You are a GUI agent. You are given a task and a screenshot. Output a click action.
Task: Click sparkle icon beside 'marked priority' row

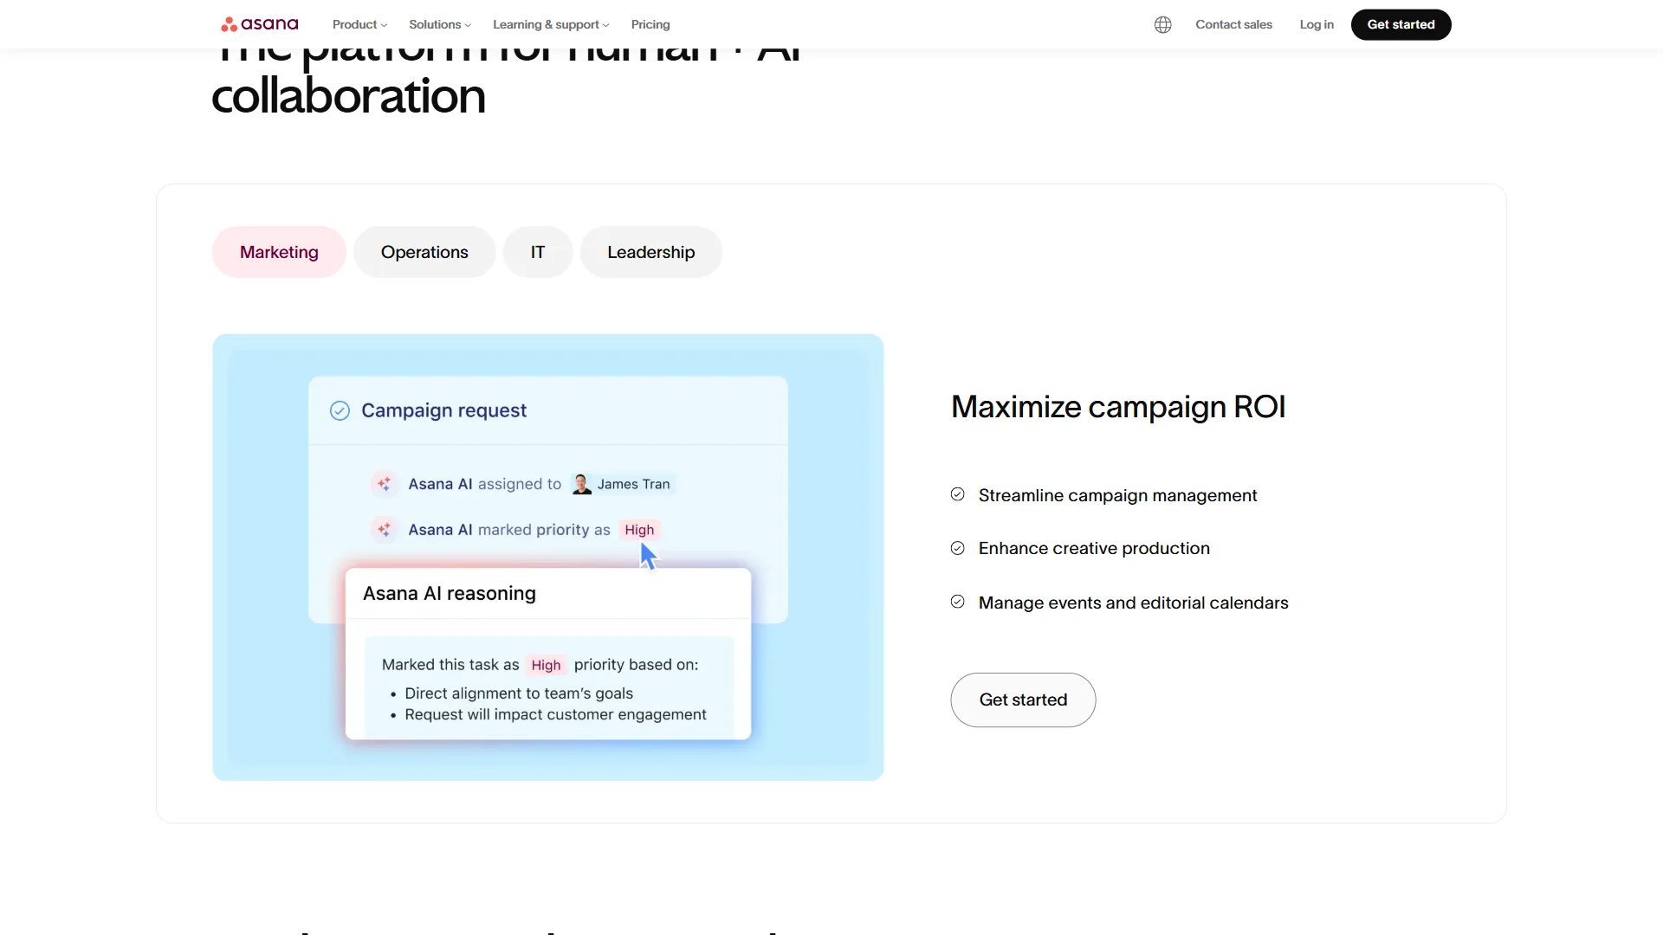[385, 530]
